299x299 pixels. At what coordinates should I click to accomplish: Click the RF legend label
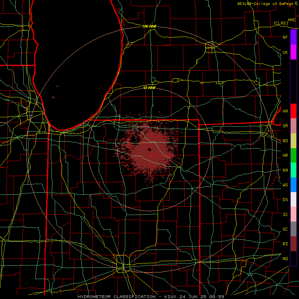[285, 37]
